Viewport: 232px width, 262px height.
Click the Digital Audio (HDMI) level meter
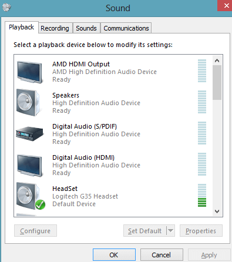click(202, 164)
